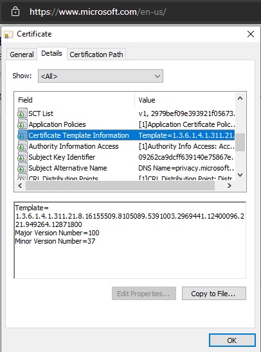261x352 pixels.
Task: Click the Certificate Template Information field icon
Action: (x=22, y=135)
